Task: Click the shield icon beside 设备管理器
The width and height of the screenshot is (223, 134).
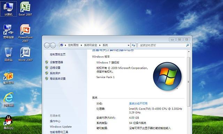Action: (x=47, y=62)
